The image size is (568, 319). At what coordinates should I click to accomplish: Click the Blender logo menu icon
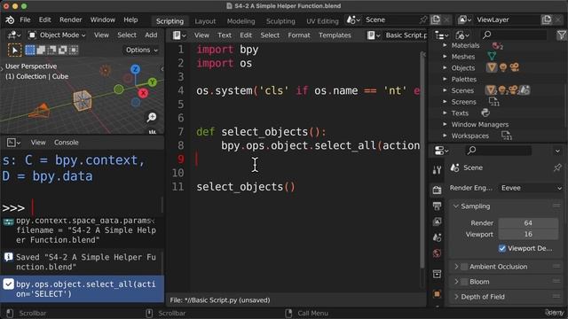[10, 19]
